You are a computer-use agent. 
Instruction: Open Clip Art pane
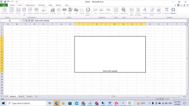24,11
